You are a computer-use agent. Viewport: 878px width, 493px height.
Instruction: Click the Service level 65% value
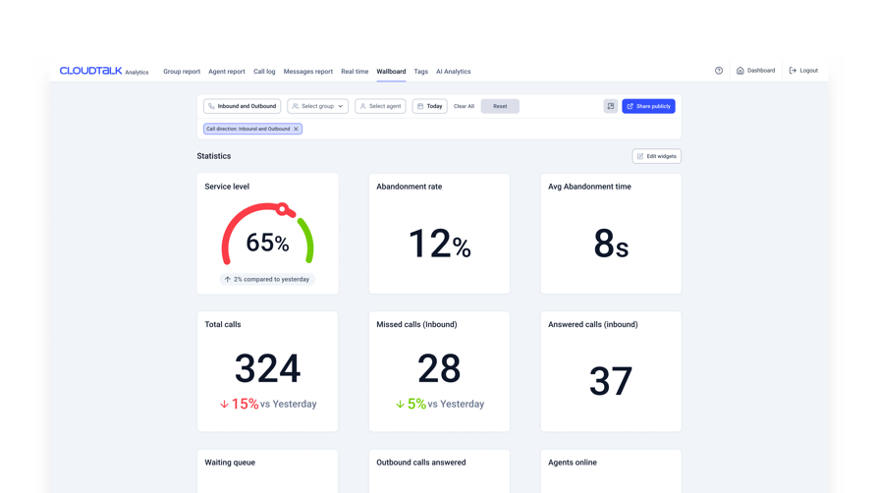click(268, 243)
